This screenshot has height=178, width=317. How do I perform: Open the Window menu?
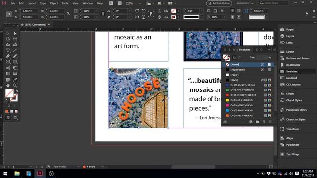pos(88,3)
